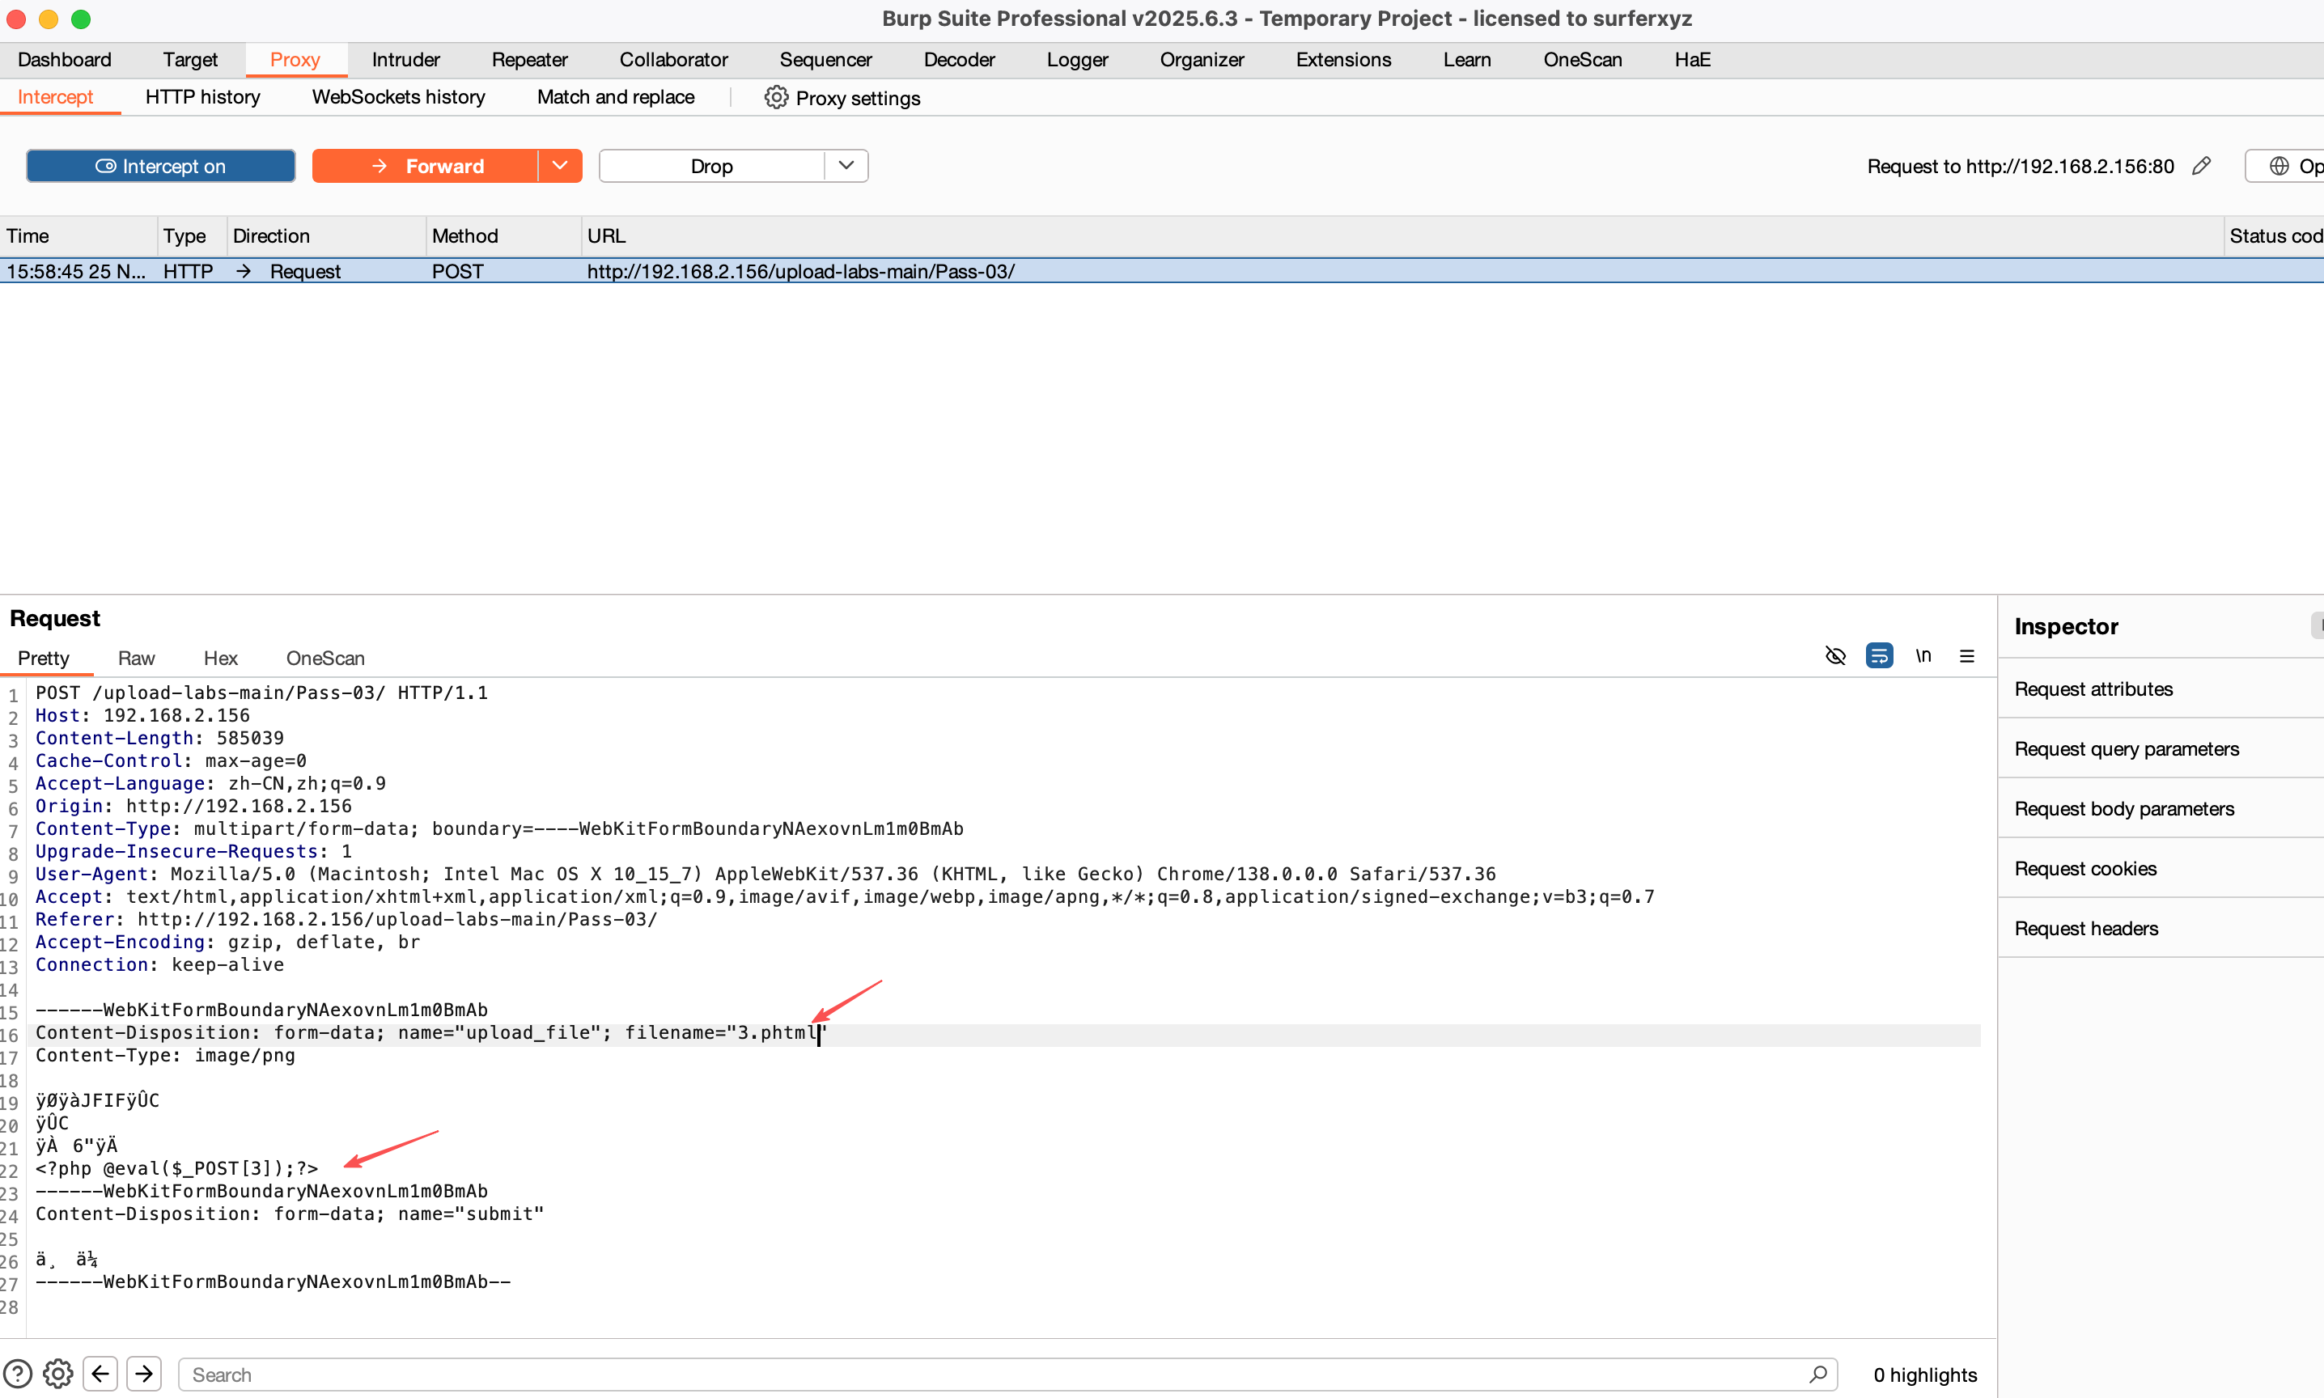Toggle the line wrap icon
The image size is (2324, 1398).
pyautogui.click(x=1878, y=655)
